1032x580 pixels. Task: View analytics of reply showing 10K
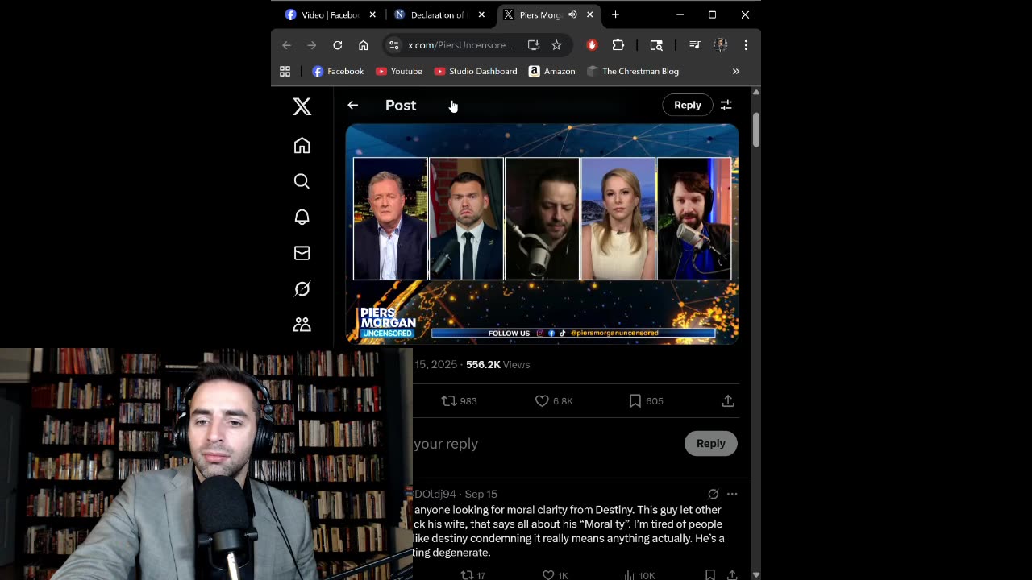point(640,575)
